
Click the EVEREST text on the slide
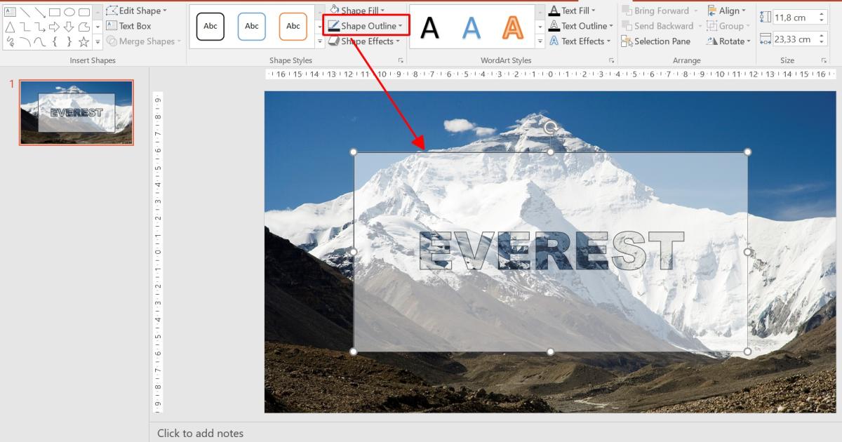pyautogui.click(x=551, y=251)
